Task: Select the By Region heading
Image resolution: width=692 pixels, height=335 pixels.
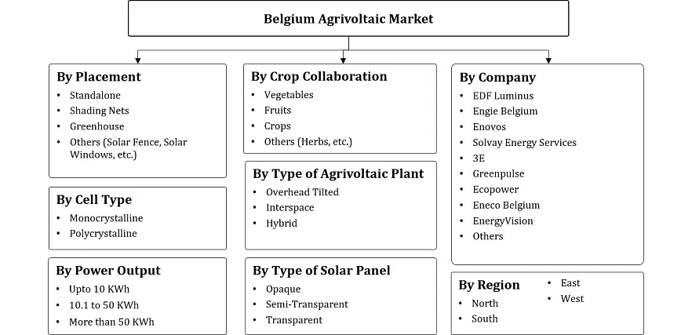Action: 490,285
